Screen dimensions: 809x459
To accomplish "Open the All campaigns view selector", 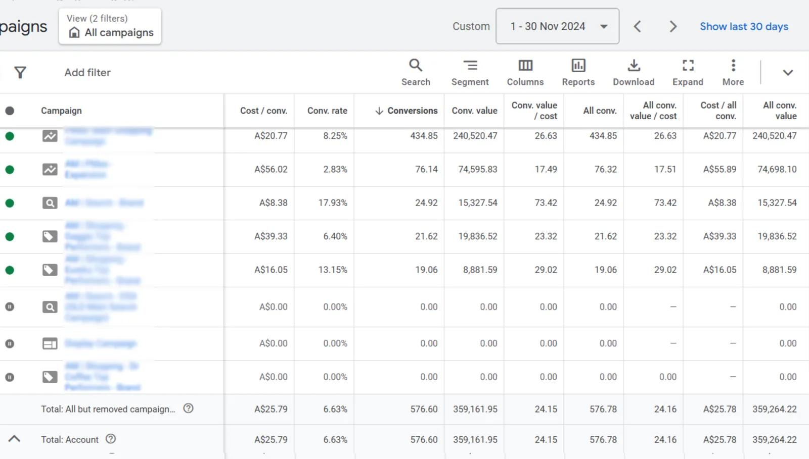I will 110,26.
